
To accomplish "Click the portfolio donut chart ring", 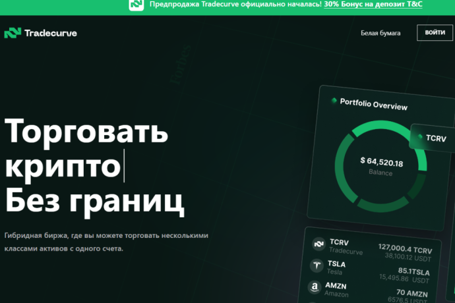I will click(380, 167).
